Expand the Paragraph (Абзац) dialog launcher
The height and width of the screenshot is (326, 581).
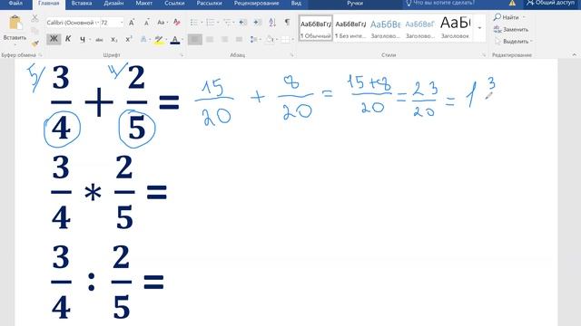point(292,55)
